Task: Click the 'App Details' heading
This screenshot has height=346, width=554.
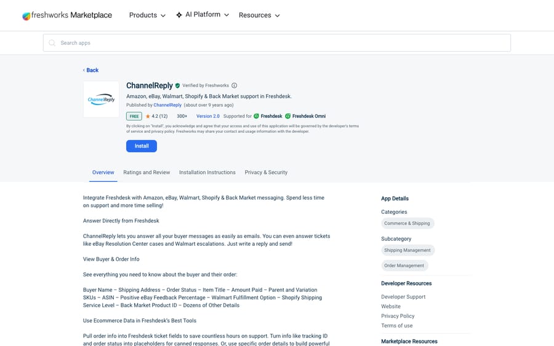Action: click(395, 199)
